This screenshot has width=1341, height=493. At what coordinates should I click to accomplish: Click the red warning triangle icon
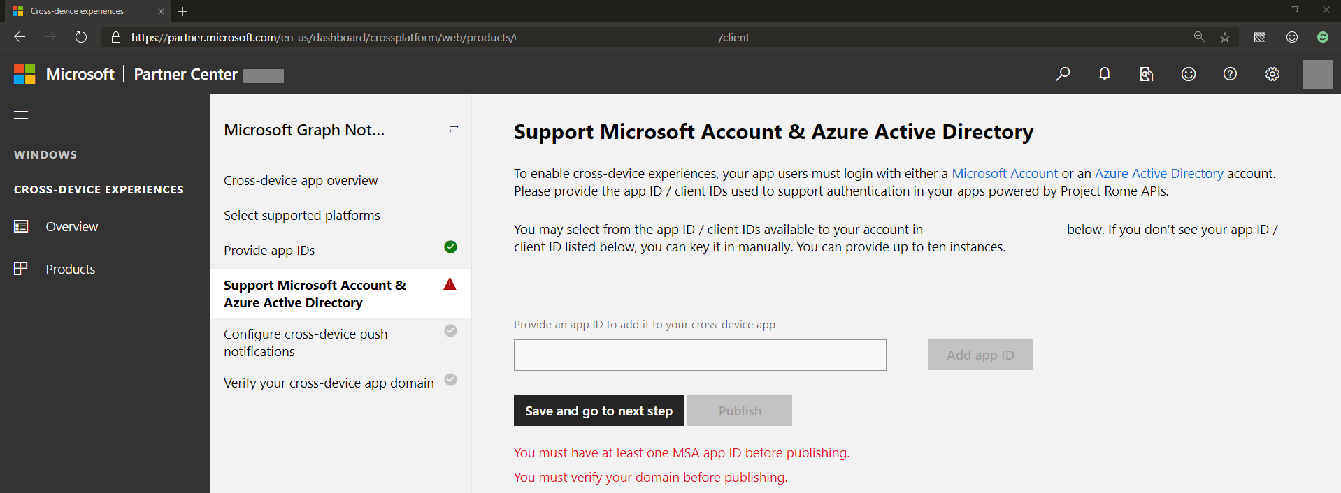click(x=450, y=284)
